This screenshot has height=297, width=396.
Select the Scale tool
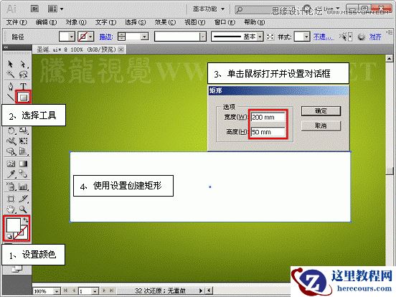click(x=23, y=131)
